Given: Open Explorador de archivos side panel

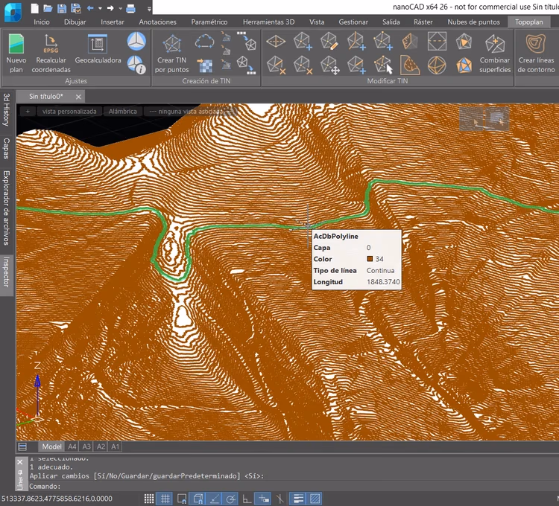Looking at the screenshot, I should (7, 208).
